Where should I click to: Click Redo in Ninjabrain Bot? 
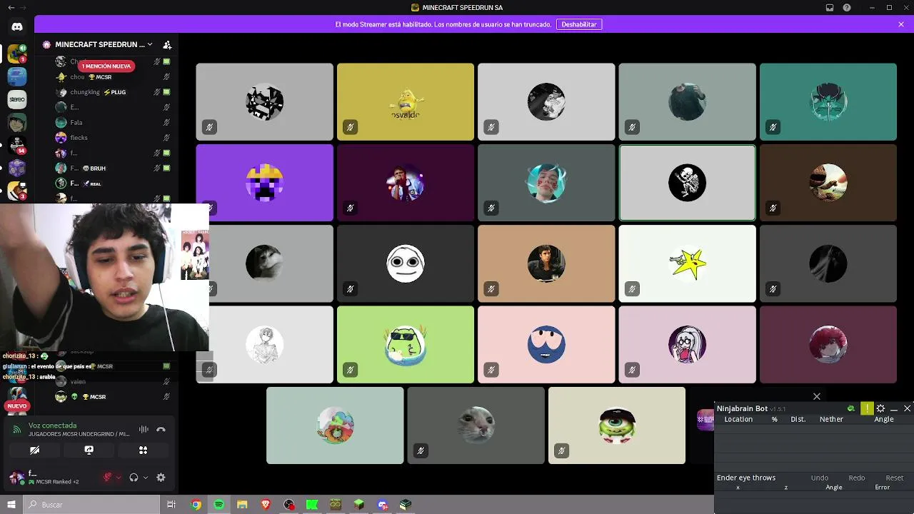pos(857,478)
